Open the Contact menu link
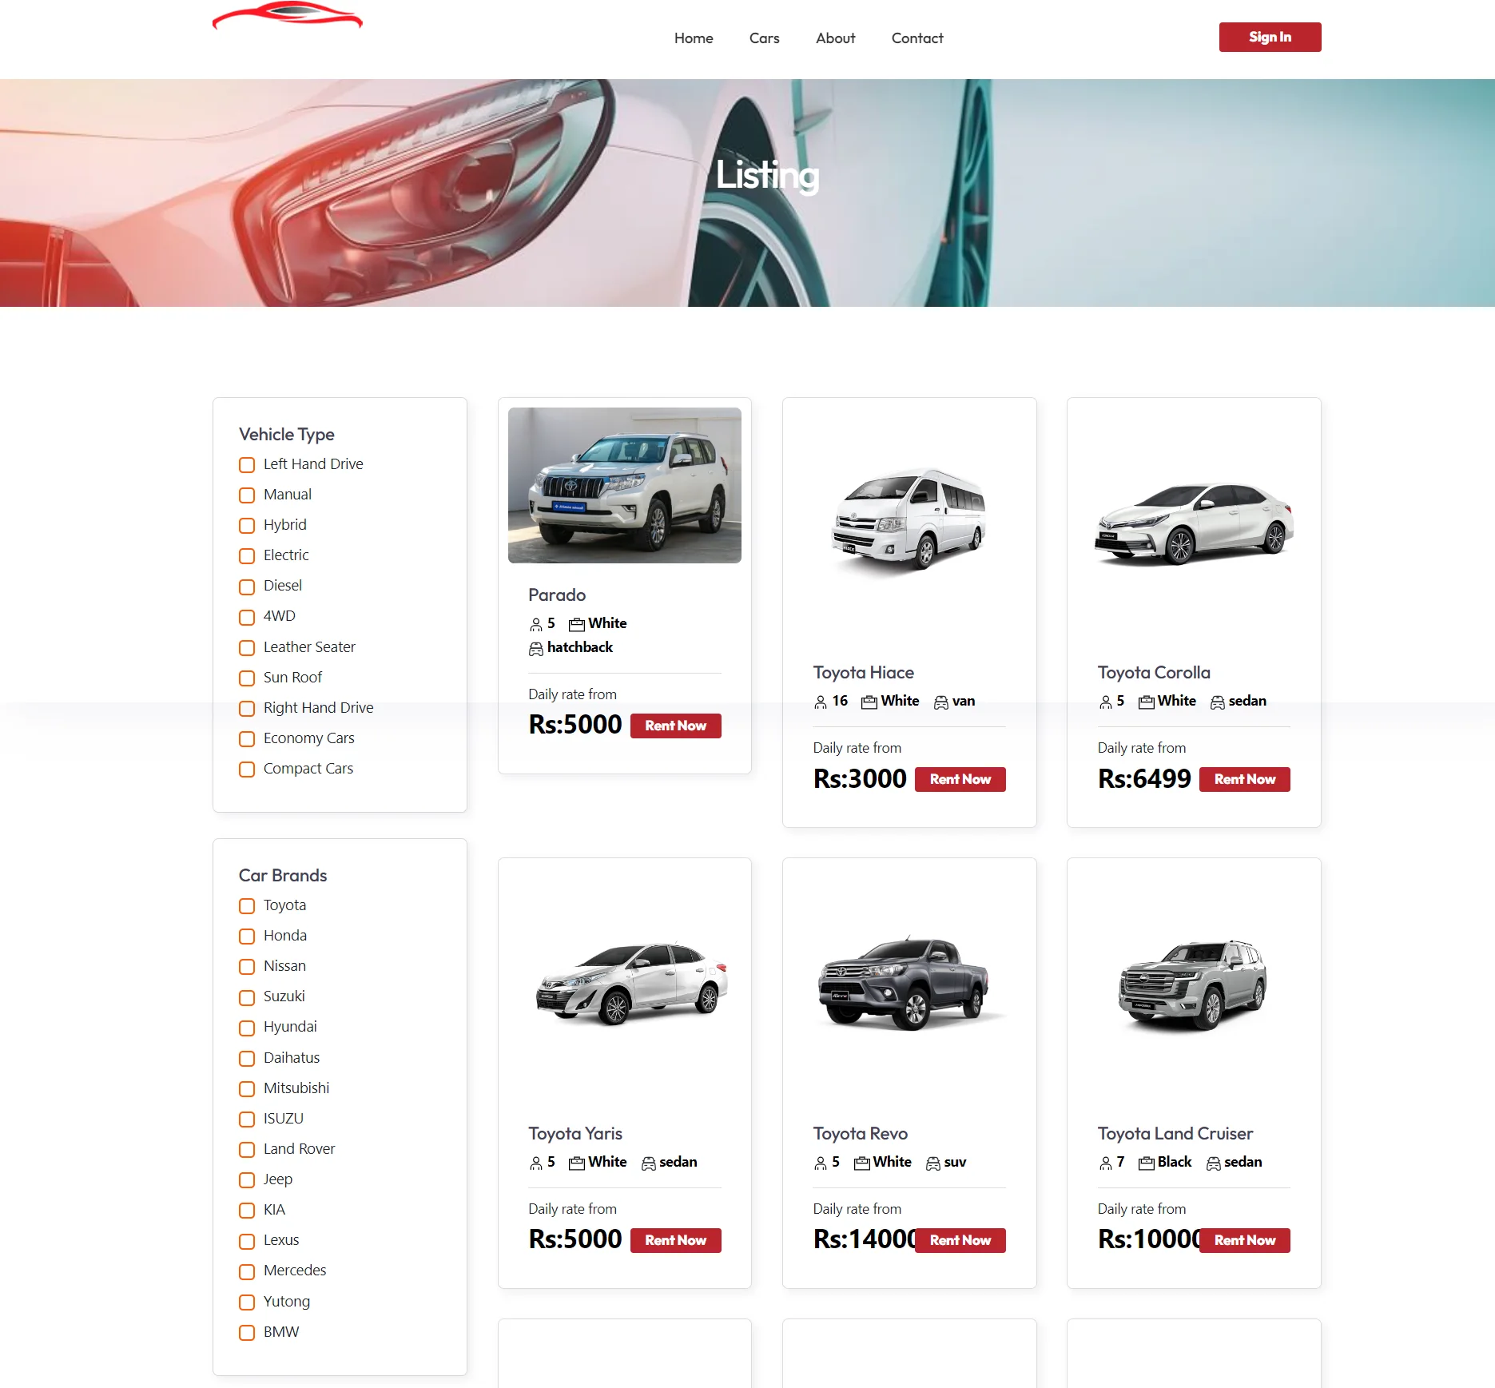 [x=917, y=38]
